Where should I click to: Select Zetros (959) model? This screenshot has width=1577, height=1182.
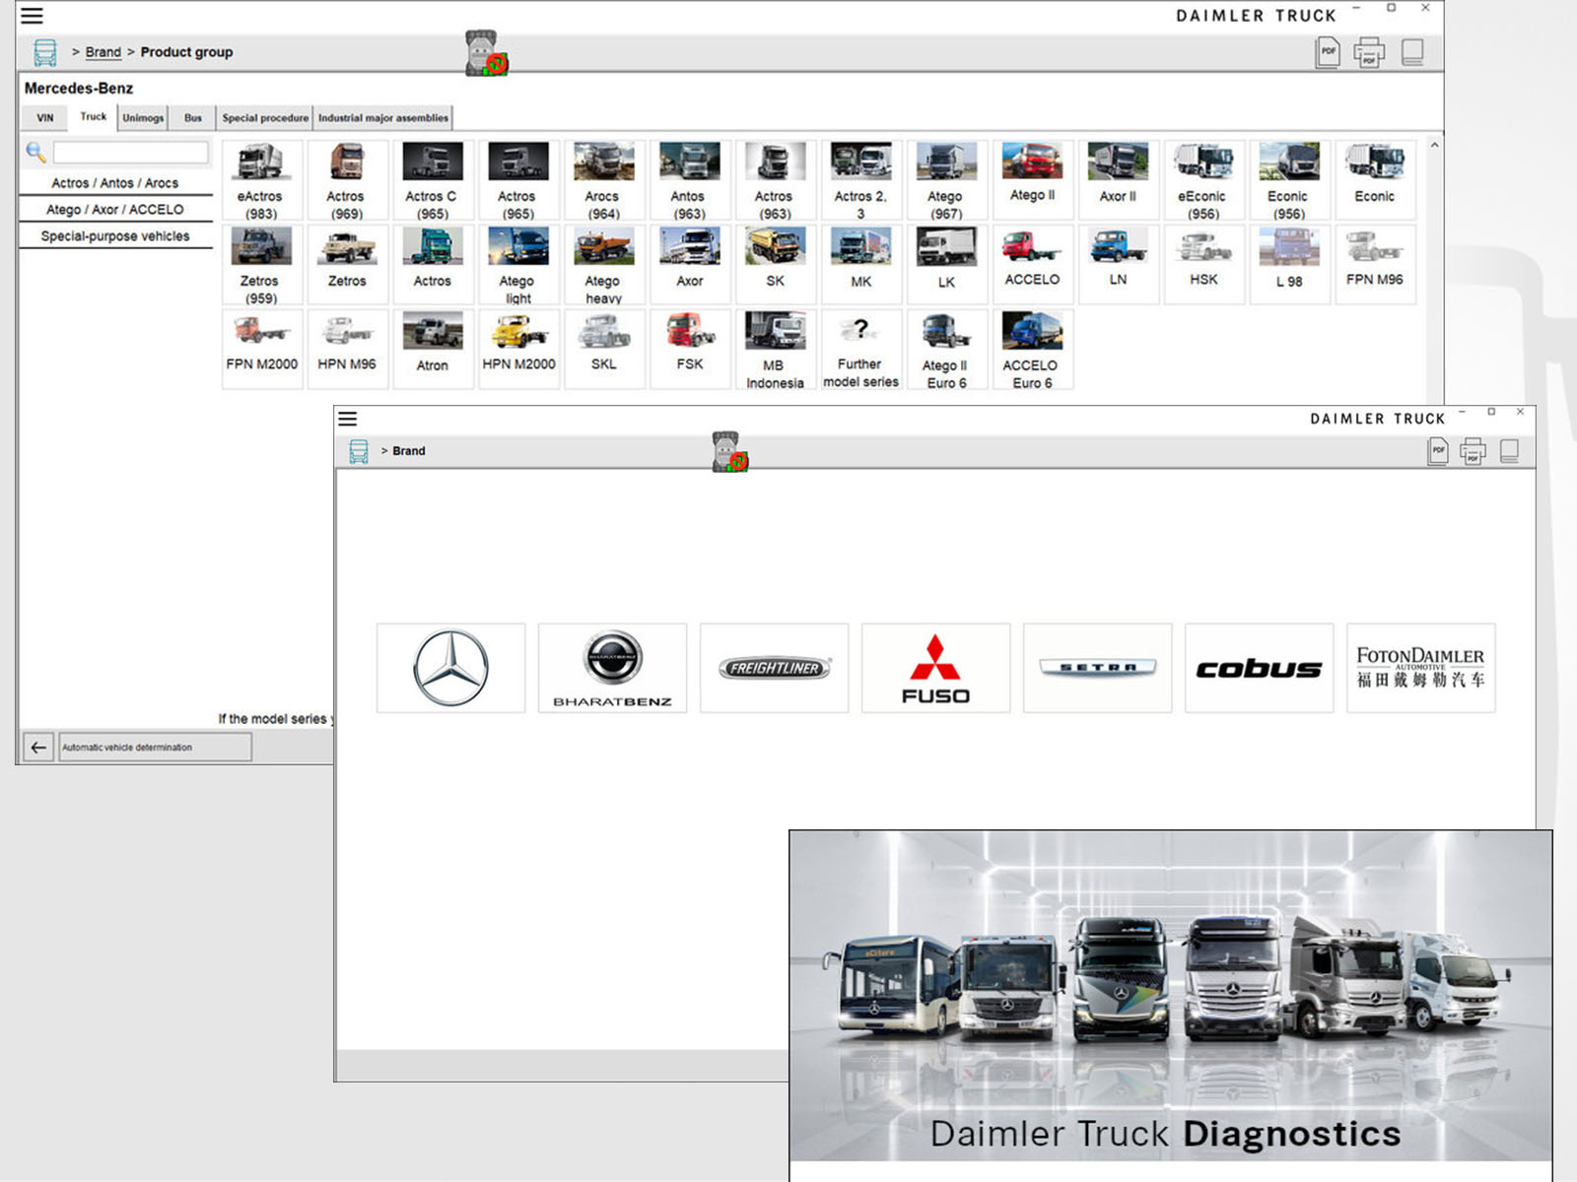261,265
